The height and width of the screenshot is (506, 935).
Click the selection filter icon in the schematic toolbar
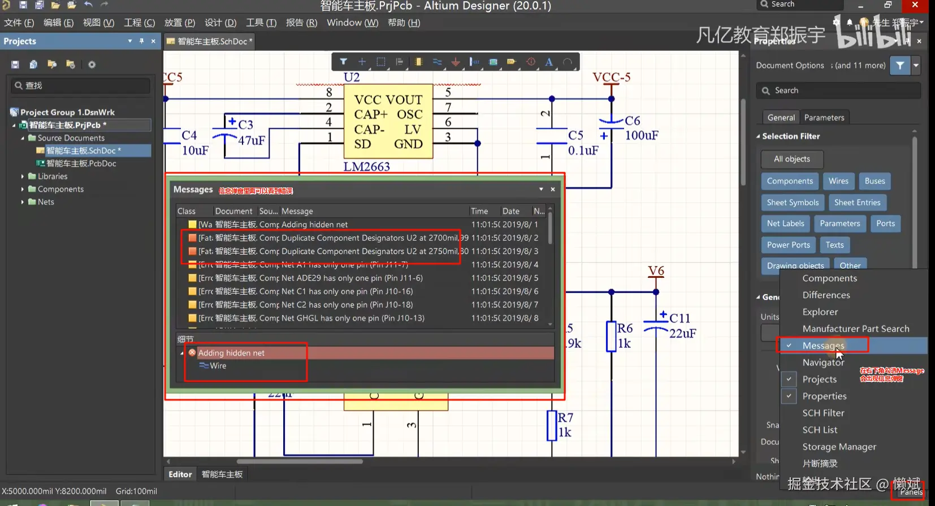pos(344,62)
